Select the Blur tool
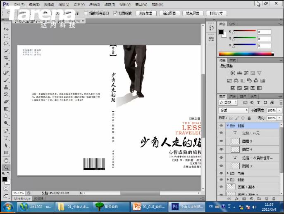 [x=6, y=116]
